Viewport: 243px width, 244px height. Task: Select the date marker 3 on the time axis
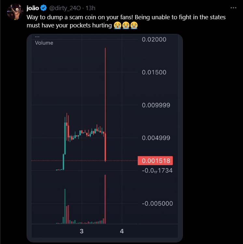coord(82,231)
